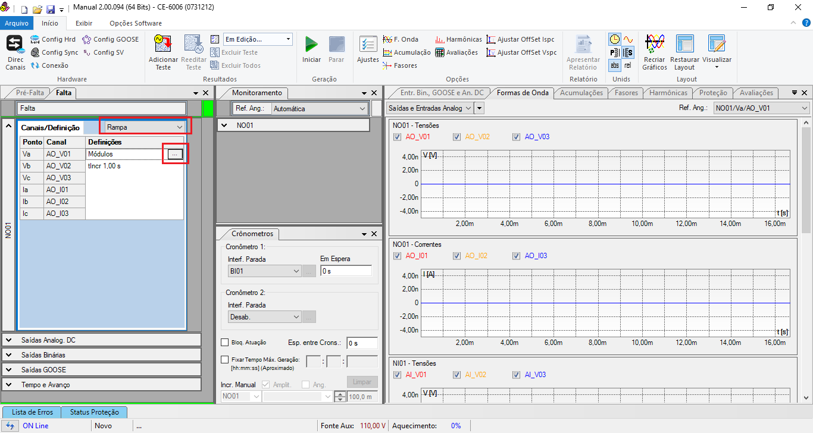Start generation with Iniciar
This screenshot has width=813, height=433.
click(x=311, y=50)
